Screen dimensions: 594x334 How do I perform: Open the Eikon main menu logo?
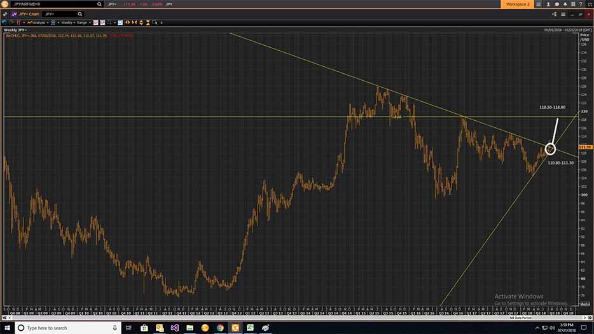tap(4, 4)
